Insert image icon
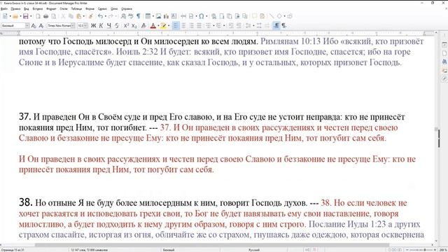 pyautogui.click(x=158, y=16)
